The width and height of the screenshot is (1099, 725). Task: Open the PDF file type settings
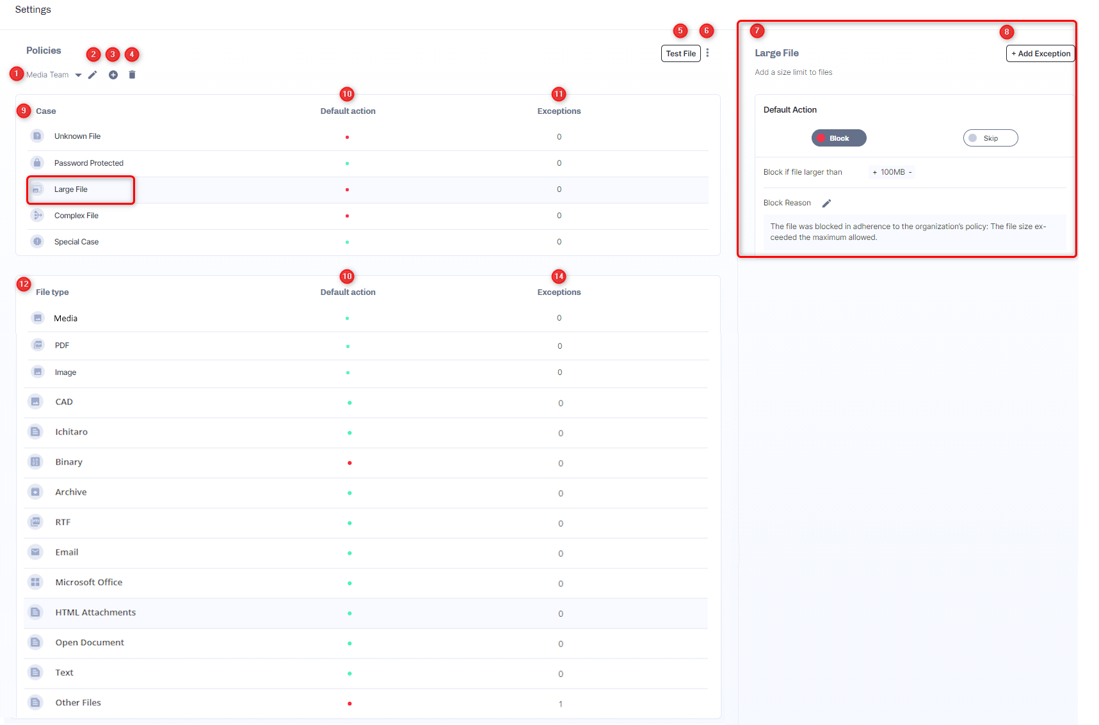coord(62,346)
